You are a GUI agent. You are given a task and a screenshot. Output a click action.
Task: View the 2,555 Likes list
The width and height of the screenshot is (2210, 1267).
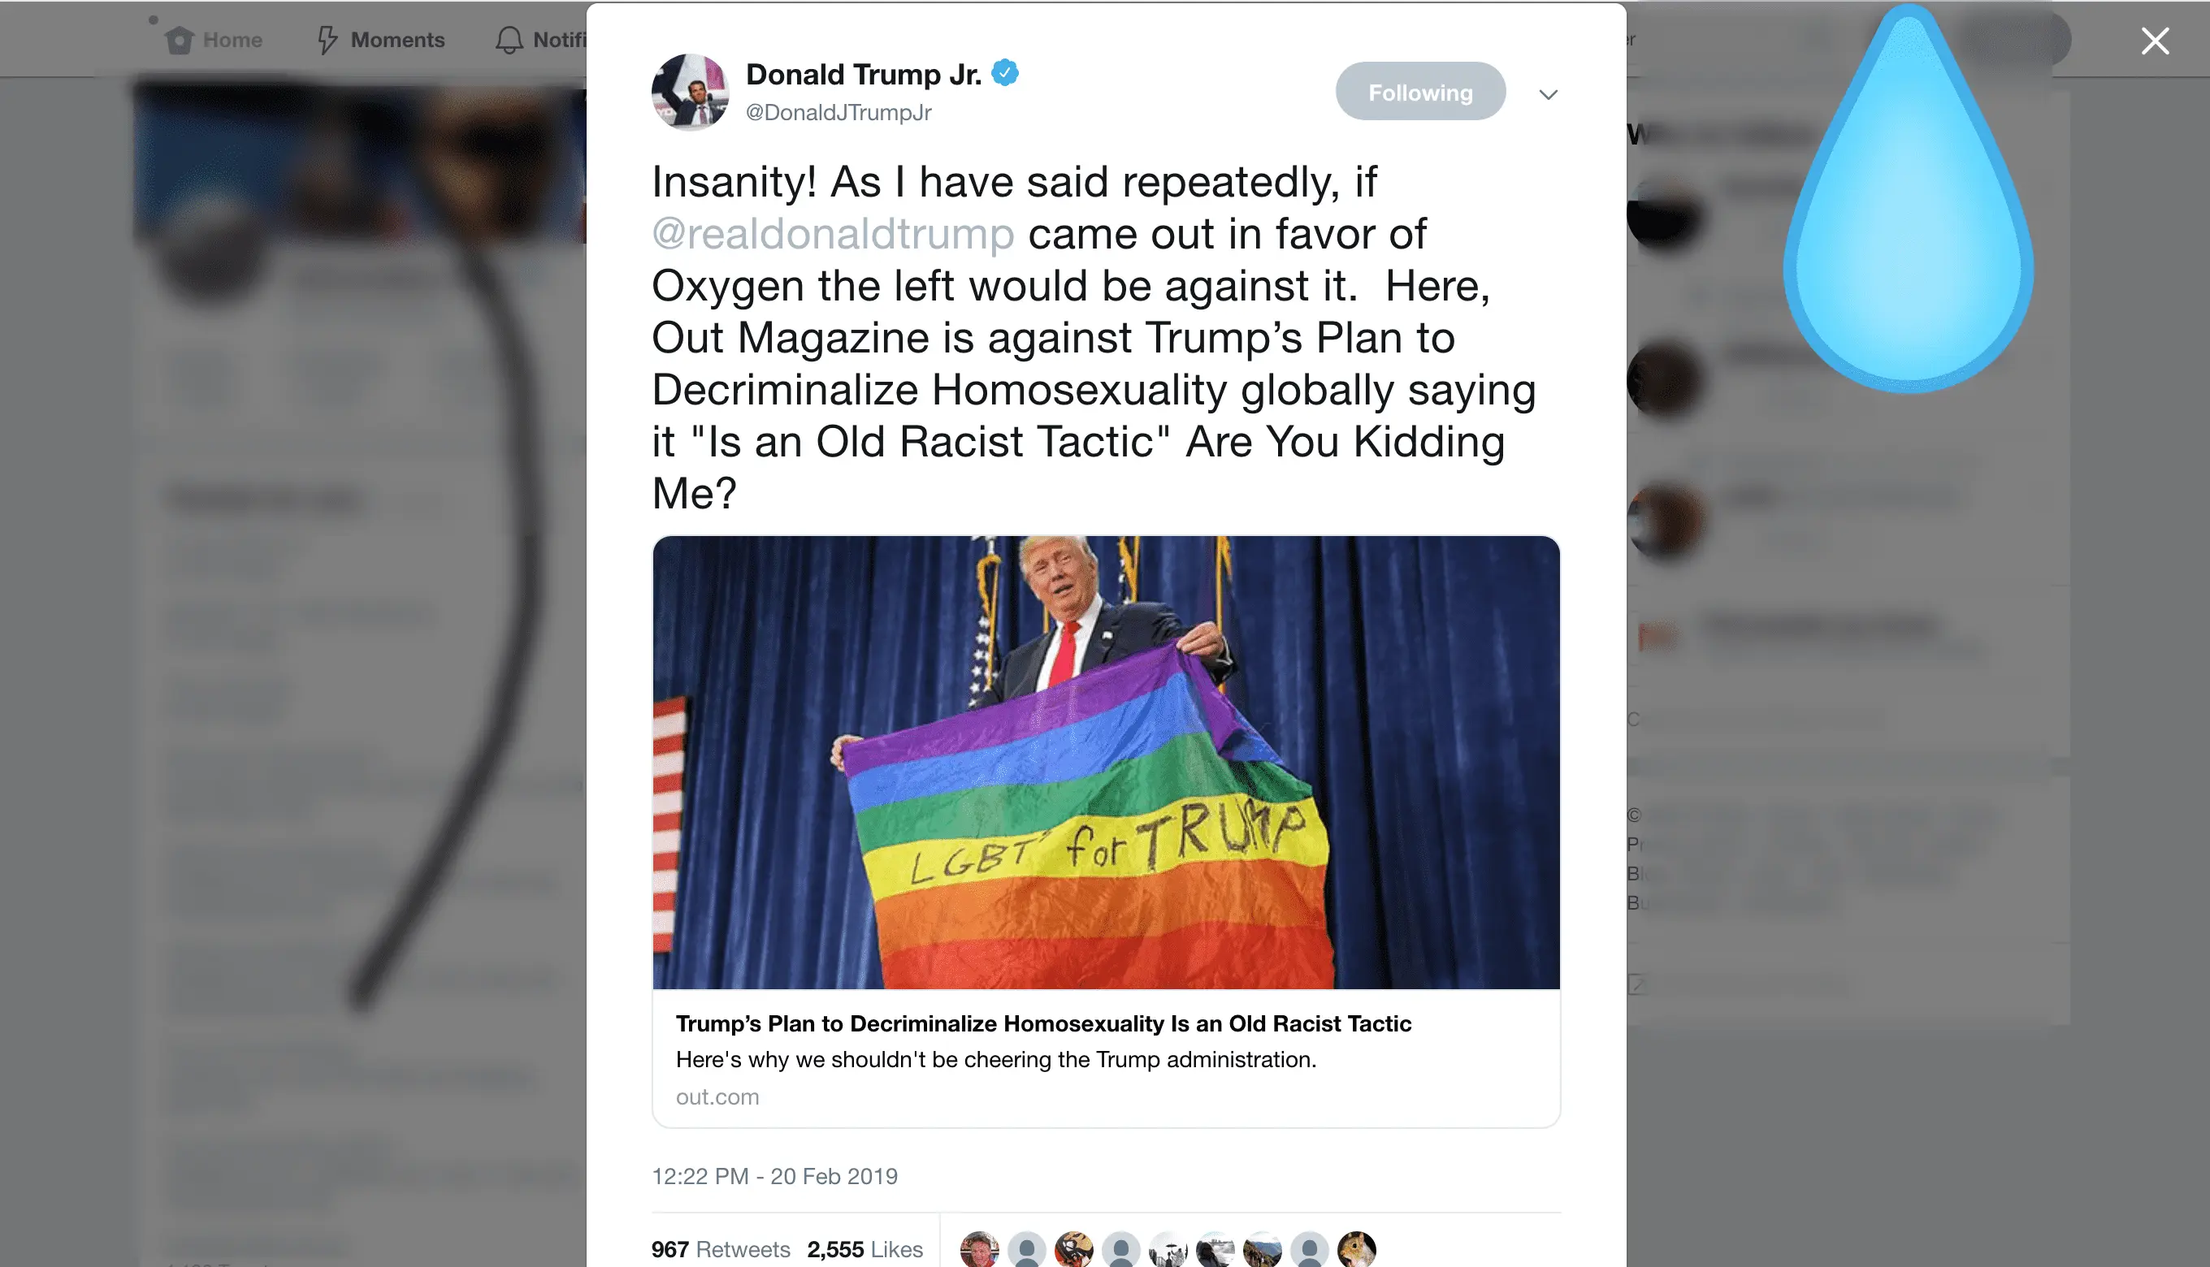[x=865, y=1250]
